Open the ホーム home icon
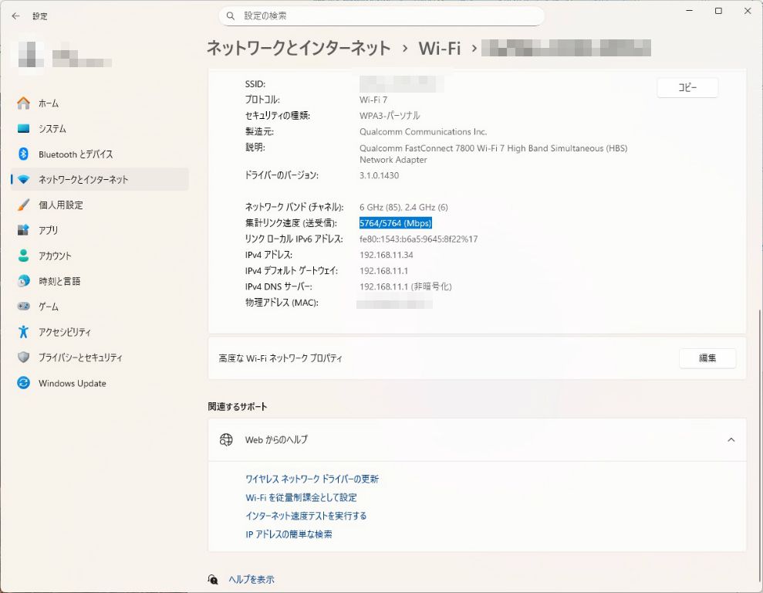Viewport: 763px width, 593px height. (24, 103)
